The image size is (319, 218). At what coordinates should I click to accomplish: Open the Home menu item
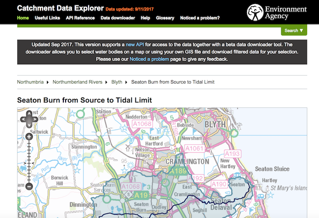(23, 18)
